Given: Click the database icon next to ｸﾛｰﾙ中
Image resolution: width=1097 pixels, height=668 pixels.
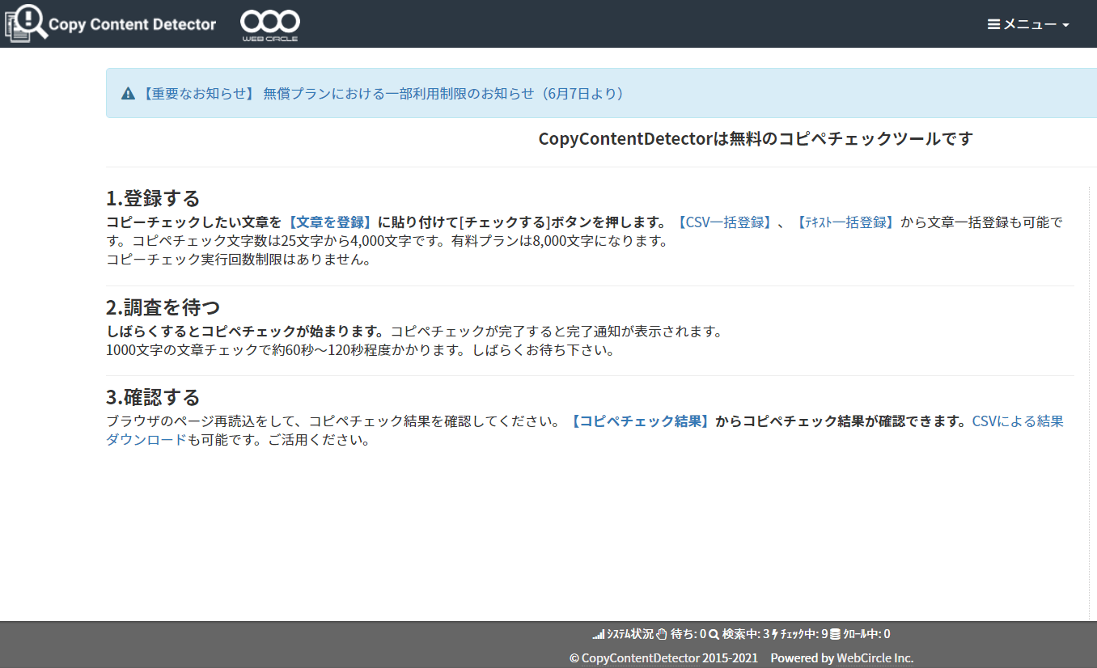Looking at the screenshot, I should coord(835,635).
